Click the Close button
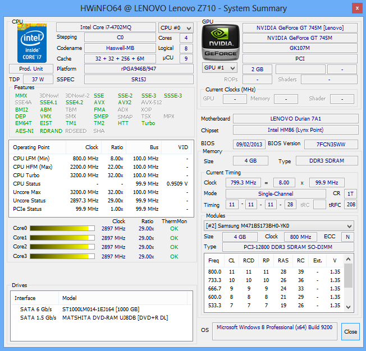 350,331
